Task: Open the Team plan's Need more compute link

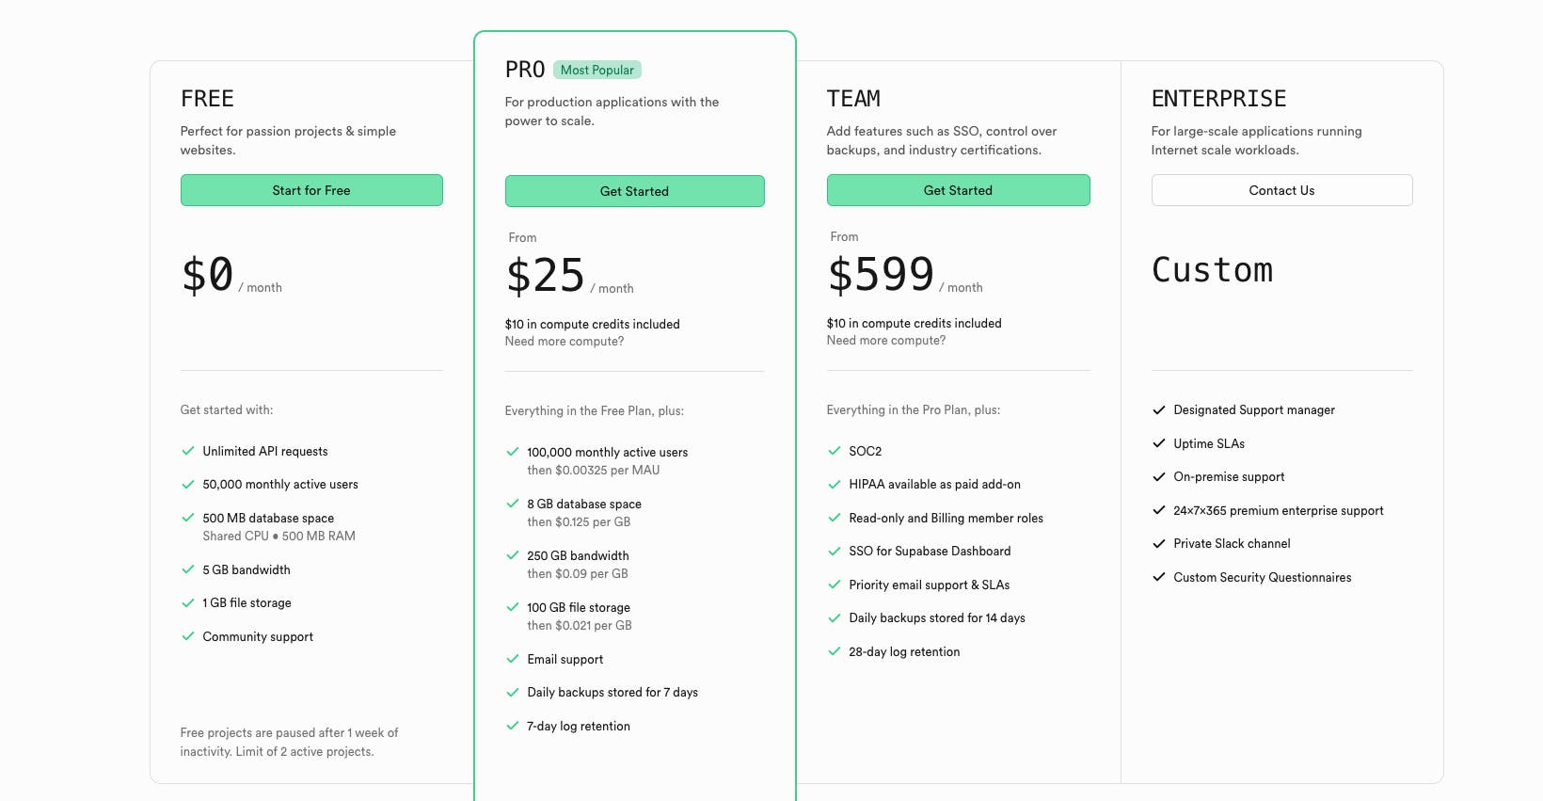Action: (x=886, y=341)
